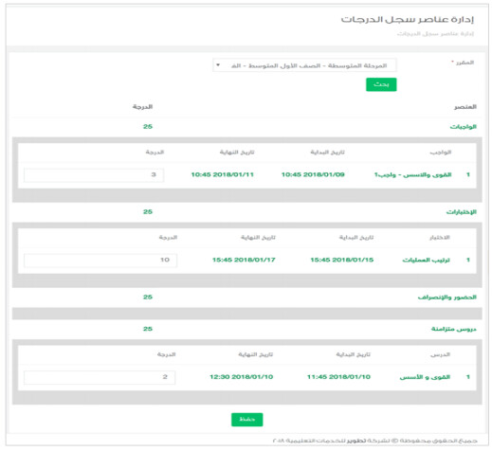492x451 pixels.
Task: Edit the grade field containing 3
Action: pyautogui.click(x=94, y=175)
